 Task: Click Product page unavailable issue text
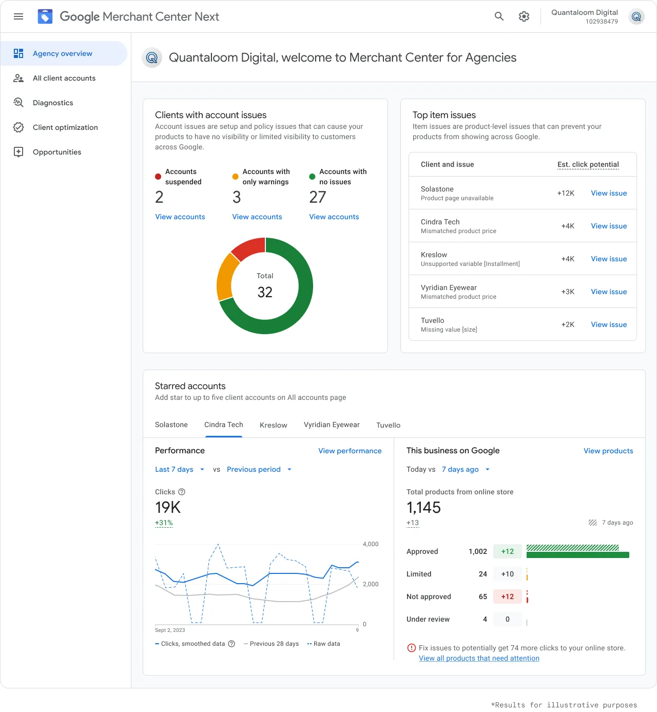click(x=457, y=198)
